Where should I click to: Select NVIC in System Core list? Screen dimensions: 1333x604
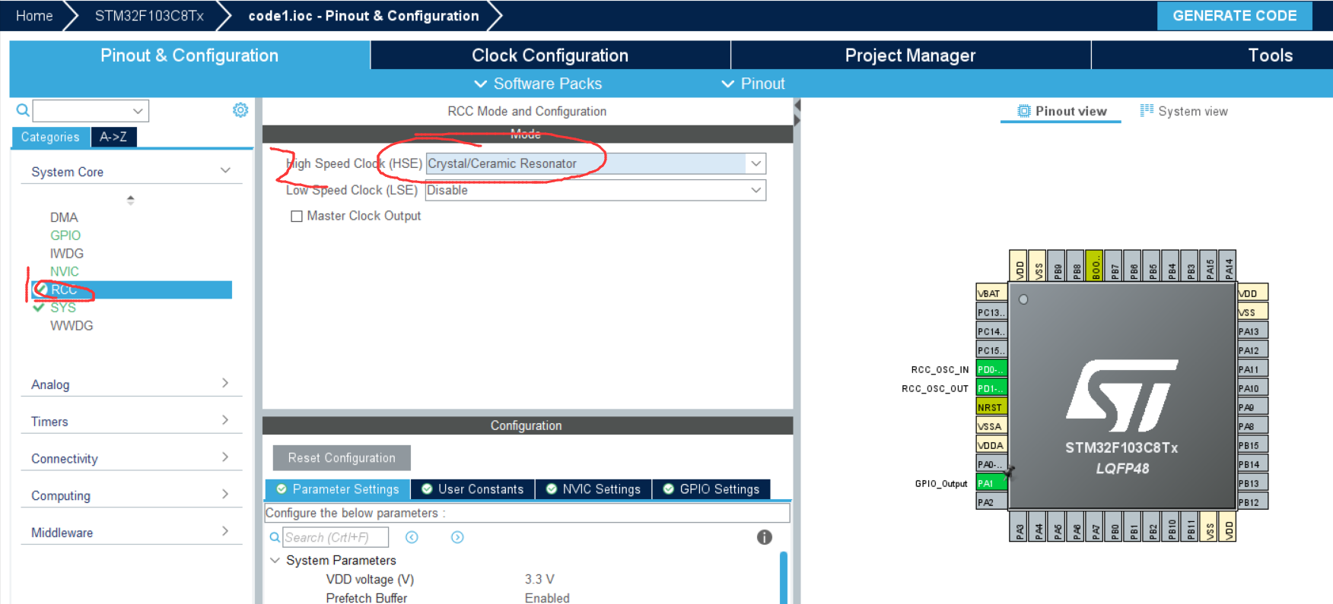65,271
